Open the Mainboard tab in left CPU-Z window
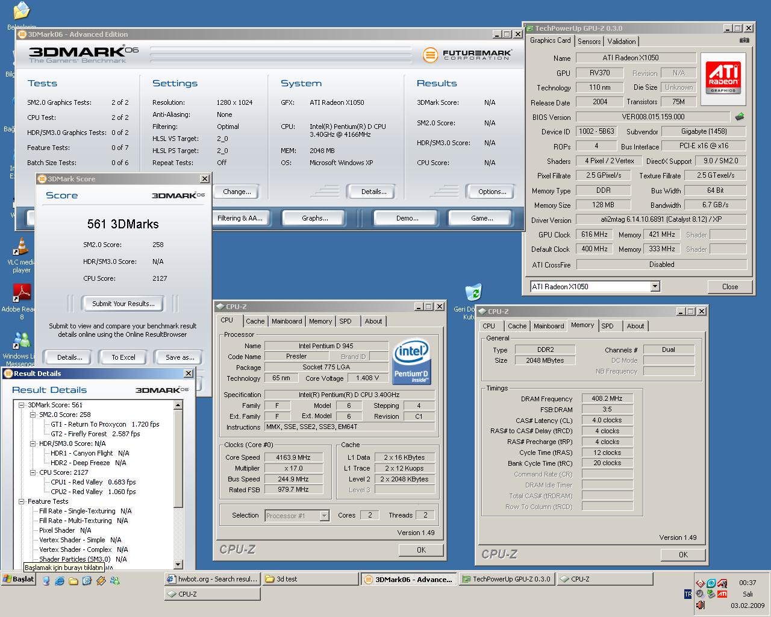Image resolution: width=771 pixels, height=617 pixels. [x=287, y=321]
